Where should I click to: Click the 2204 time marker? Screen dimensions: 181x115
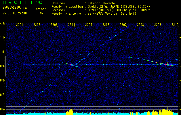tap(71, 25)
